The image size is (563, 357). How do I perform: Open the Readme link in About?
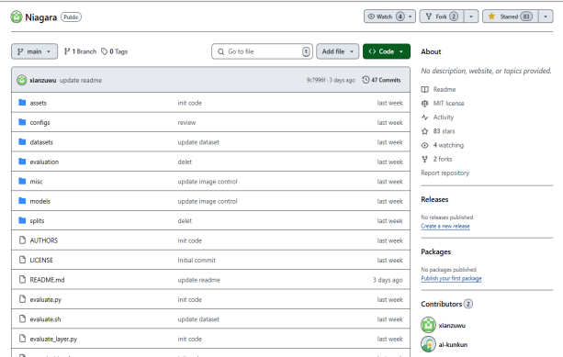click(445, 89)
